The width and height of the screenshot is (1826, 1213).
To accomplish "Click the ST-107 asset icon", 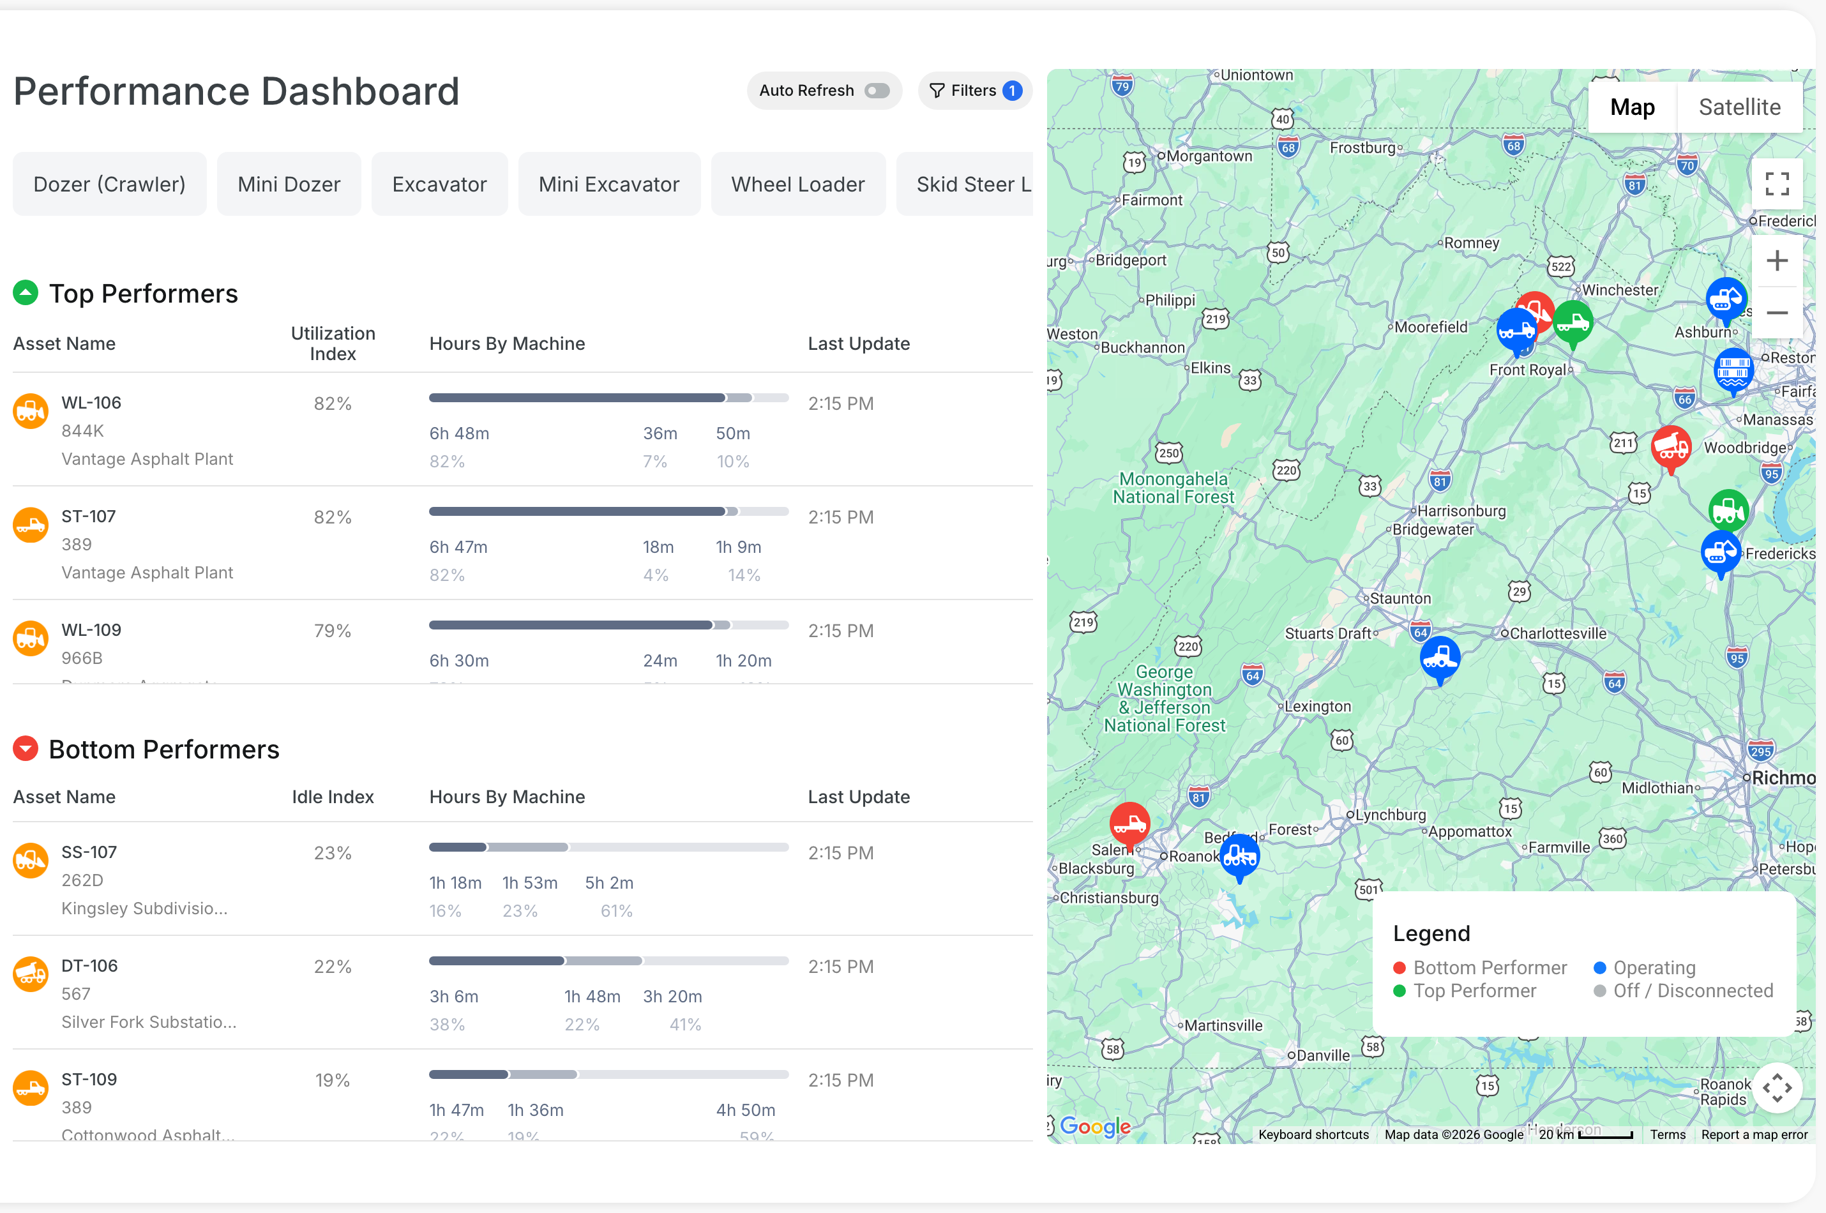I will tap(31, 525).
